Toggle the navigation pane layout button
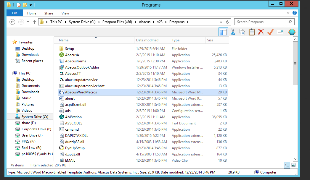Screen dimensions: 310x180 click(223, 32)
